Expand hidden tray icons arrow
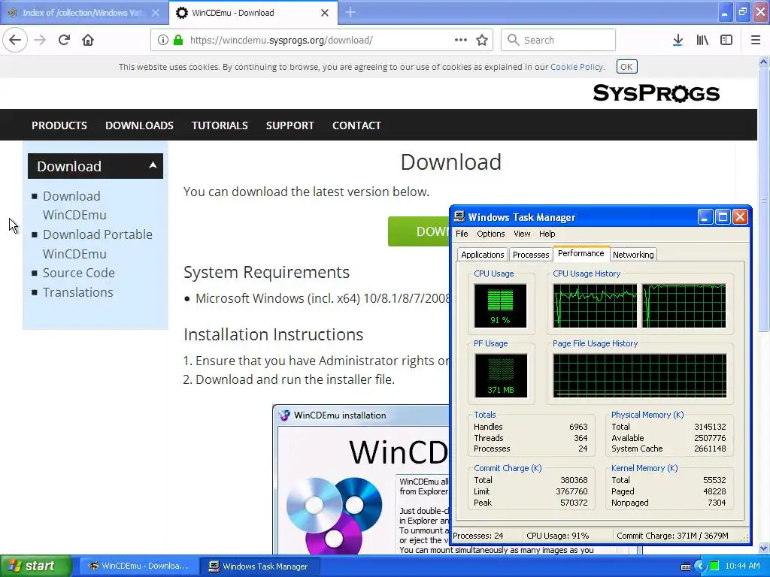770x577 pixels. pyautogui.click(x=700, y=566)
